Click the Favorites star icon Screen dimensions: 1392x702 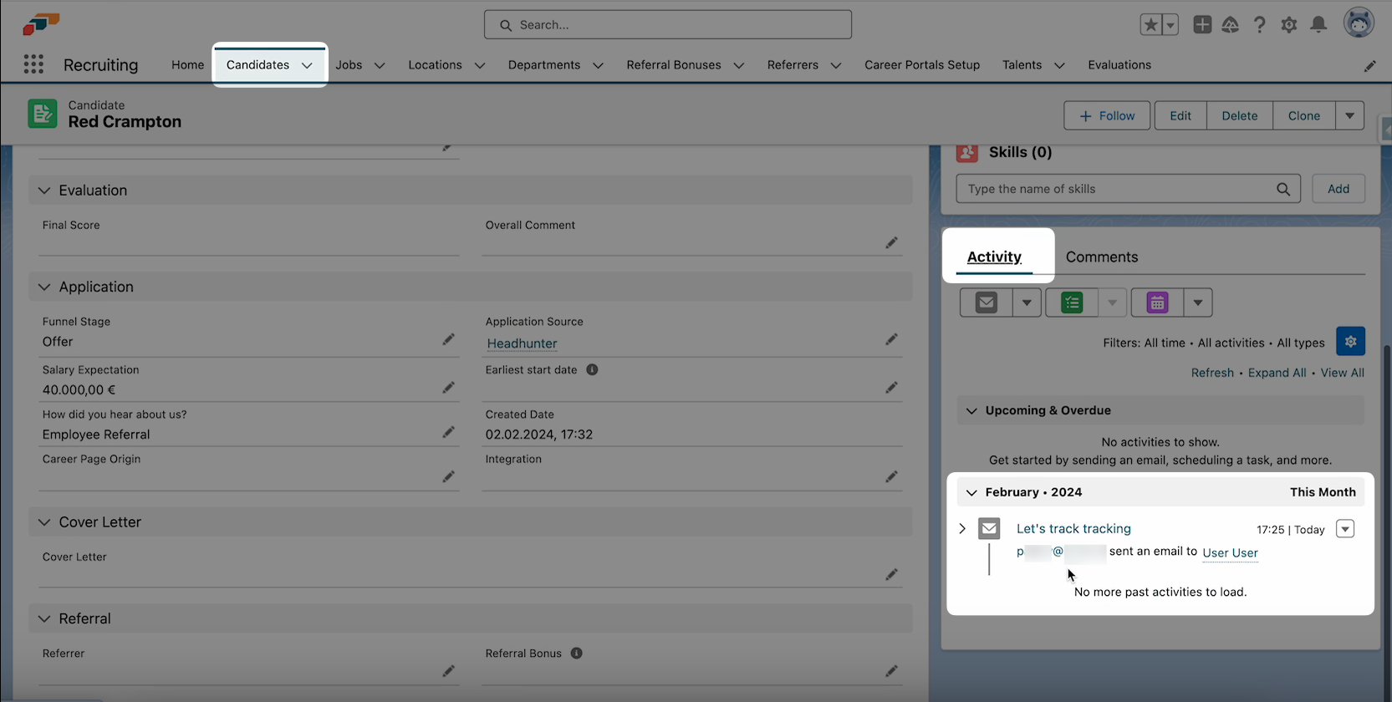(1151, 25)
